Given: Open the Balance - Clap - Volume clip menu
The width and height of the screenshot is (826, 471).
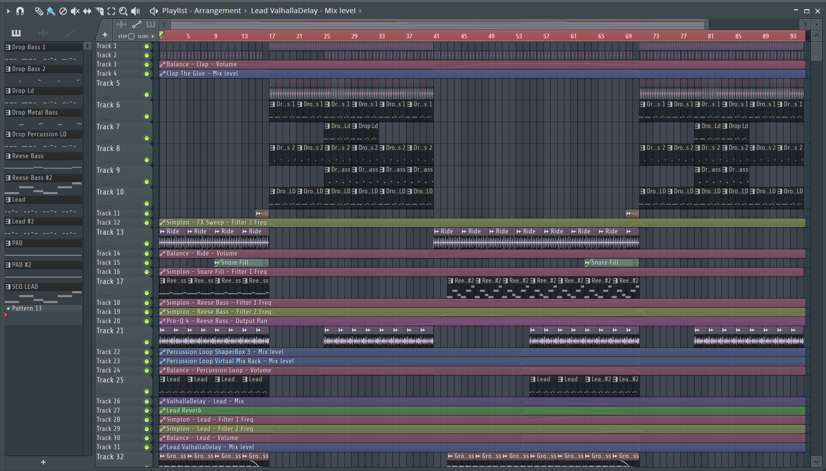Looking at the screenshot, I should click(x=163, y=64).
